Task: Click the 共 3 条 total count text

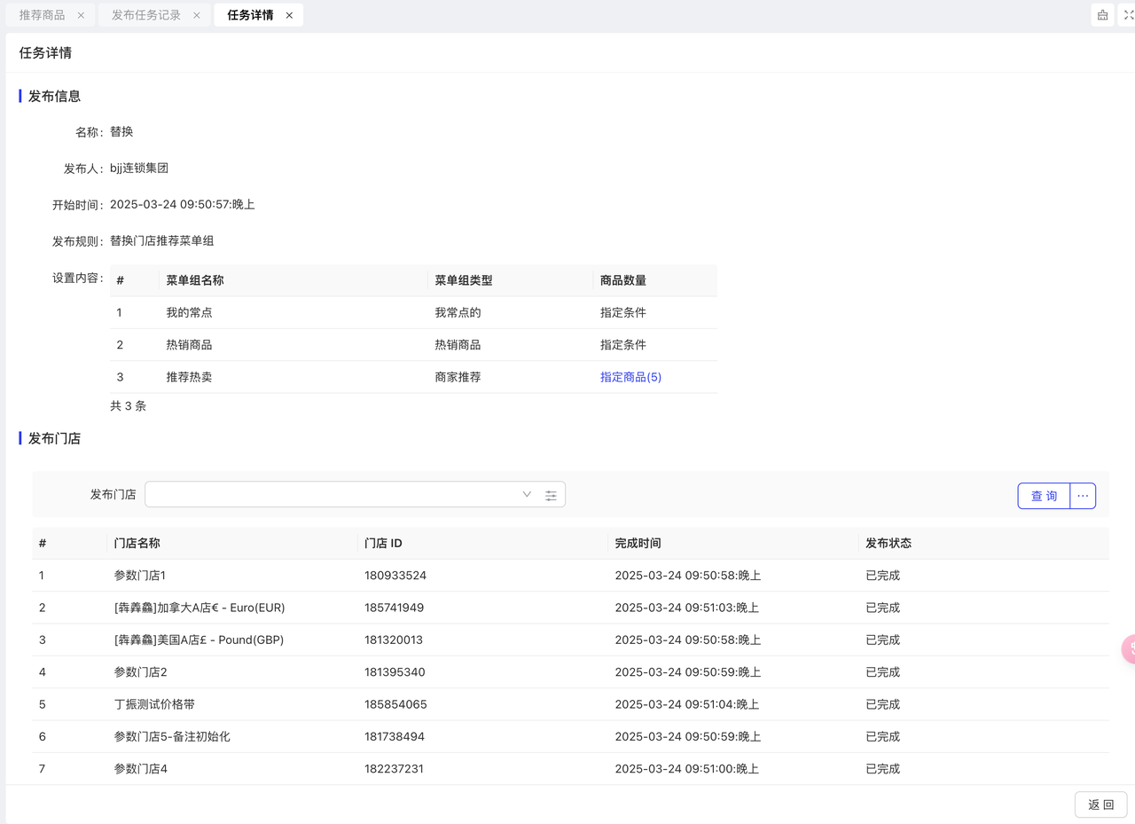Action: tap(129, 406)
